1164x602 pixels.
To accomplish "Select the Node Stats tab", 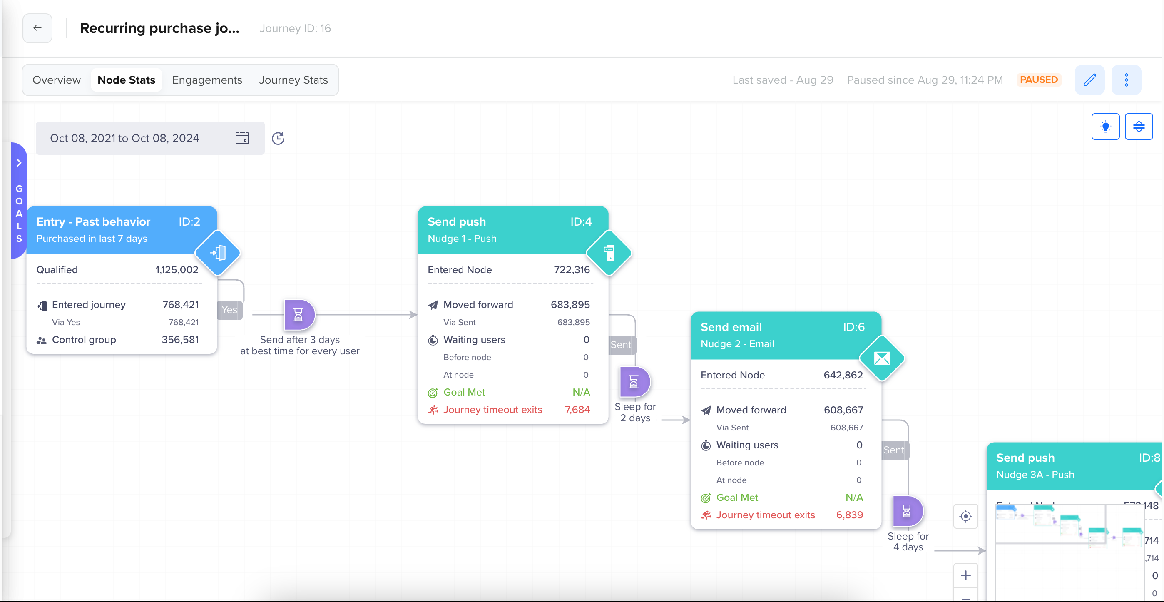I will (127, 80).
